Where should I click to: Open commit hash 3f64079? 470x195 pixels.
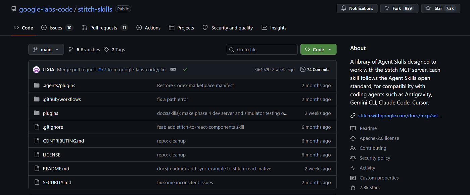tap(262, 70)
